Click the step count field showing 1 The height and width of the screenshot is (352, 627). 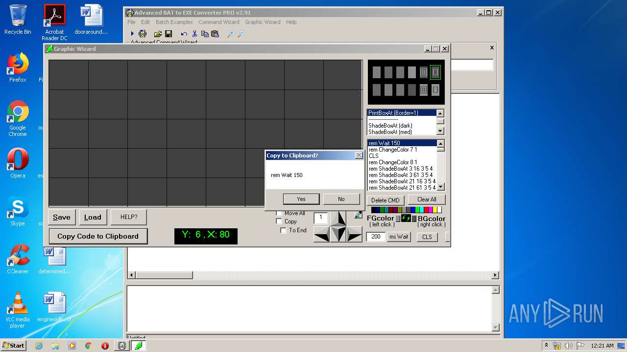321,218
